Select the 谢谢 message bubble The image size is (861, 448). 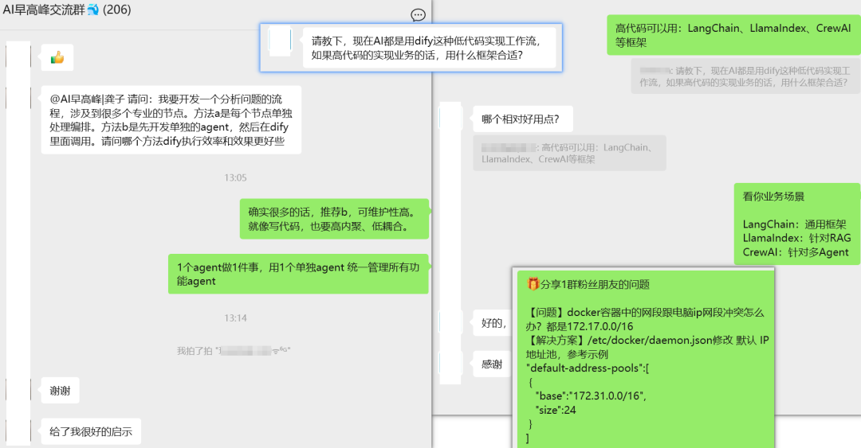[61, 391]
